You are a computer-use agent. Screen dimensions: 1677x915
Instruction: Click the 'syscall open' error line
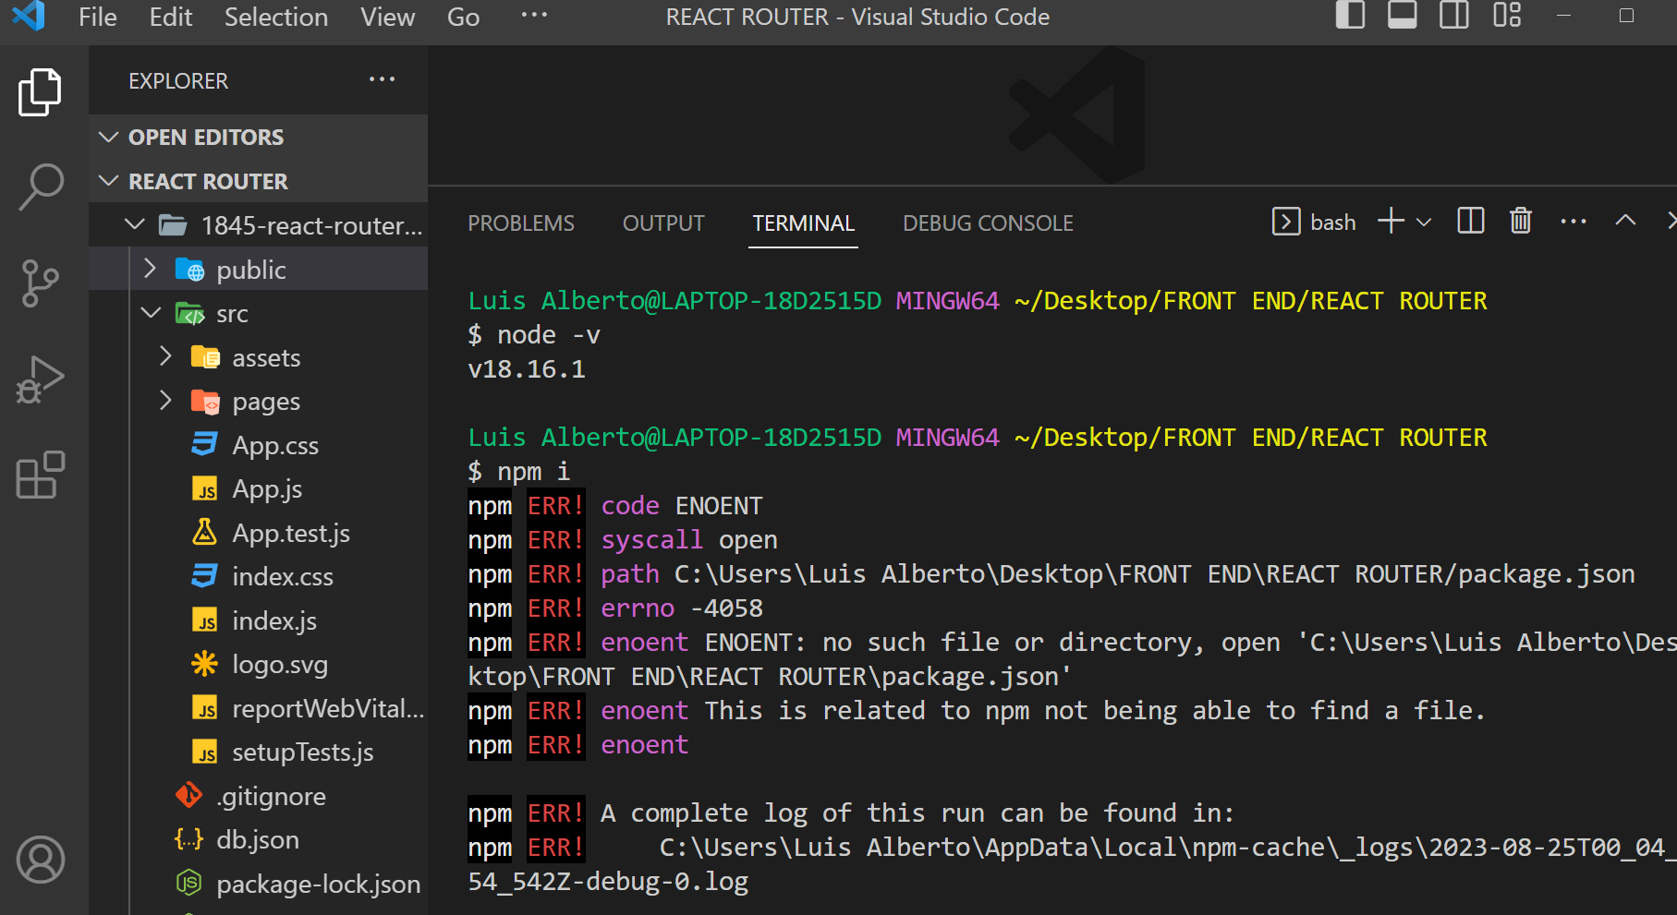623,540
